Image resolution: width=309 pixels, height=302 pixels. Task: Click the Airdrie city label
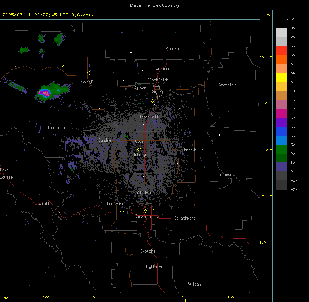(145, 193)
